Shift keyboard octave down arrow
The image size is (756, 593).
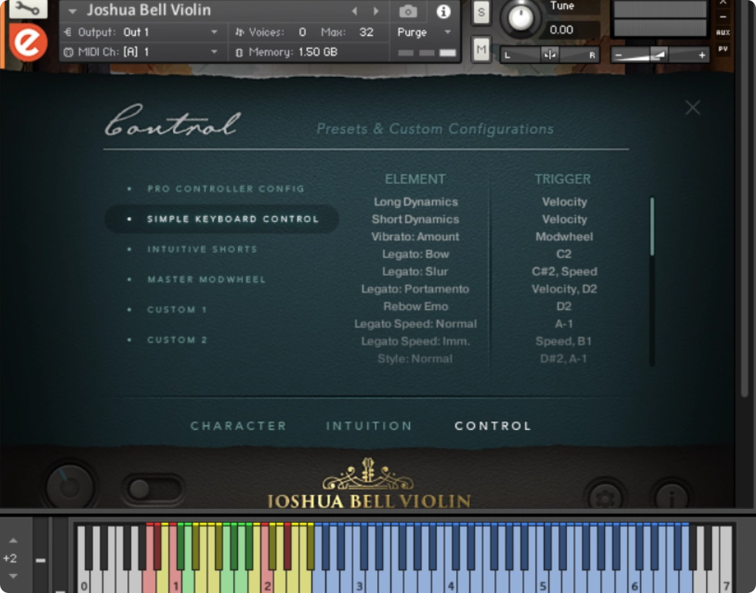pyautogui.click(x=13, y=576)
